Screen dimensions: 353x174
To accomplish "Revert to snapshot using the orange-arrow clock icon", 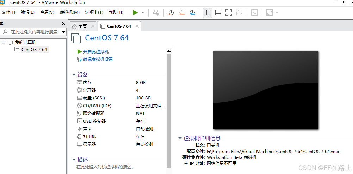I will point(182,13).
